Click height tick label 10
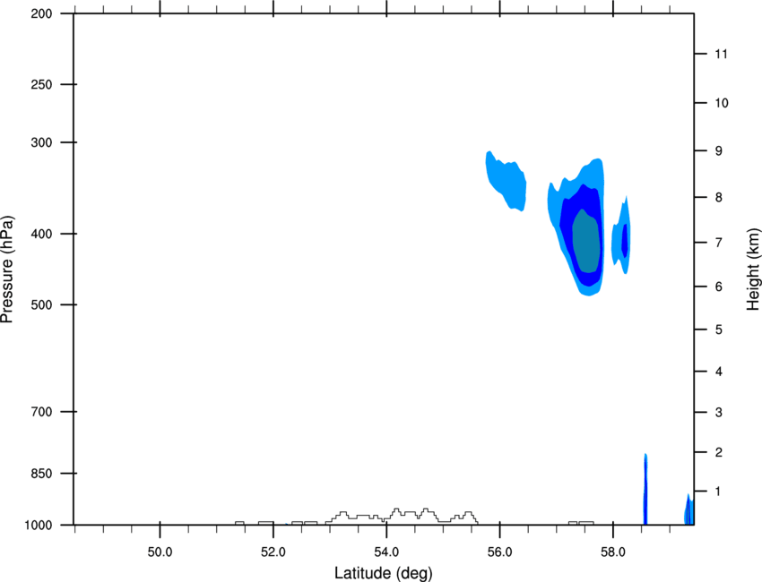Viewport: 762px width, 582px height. [722, 103]
